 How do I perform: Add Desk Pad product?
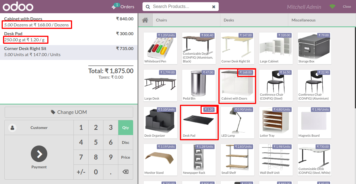(x=199, y=123)
